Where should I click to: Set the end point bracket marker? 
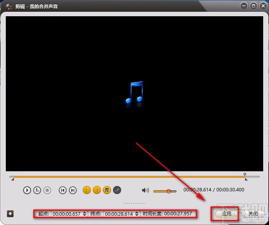click(97, 190)
